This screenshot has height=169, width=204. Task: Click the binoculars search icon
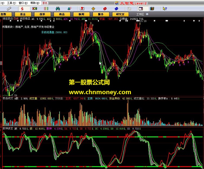coord(58,9)
